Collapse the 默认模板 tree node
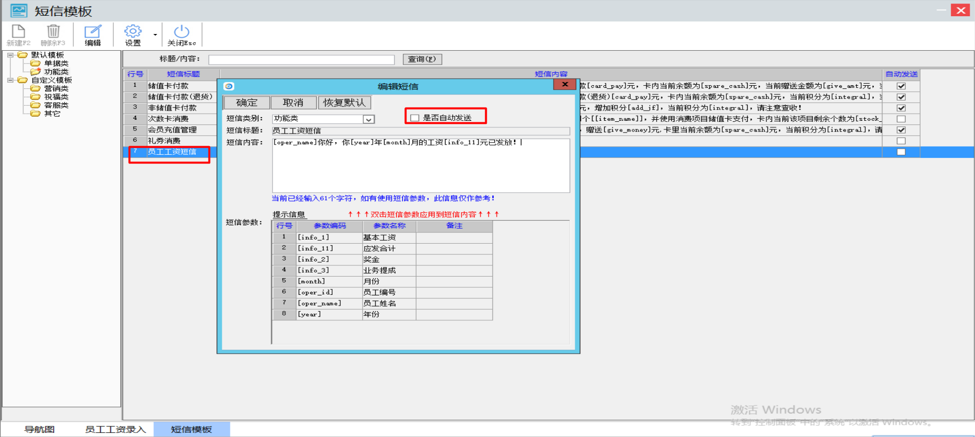Image resolution: width=975 pixels, height=437 pixels. coord(10,55)
